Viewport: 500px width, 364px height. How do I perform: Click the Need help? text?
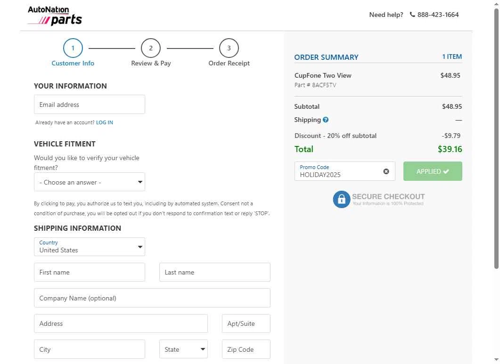(386, 15)
